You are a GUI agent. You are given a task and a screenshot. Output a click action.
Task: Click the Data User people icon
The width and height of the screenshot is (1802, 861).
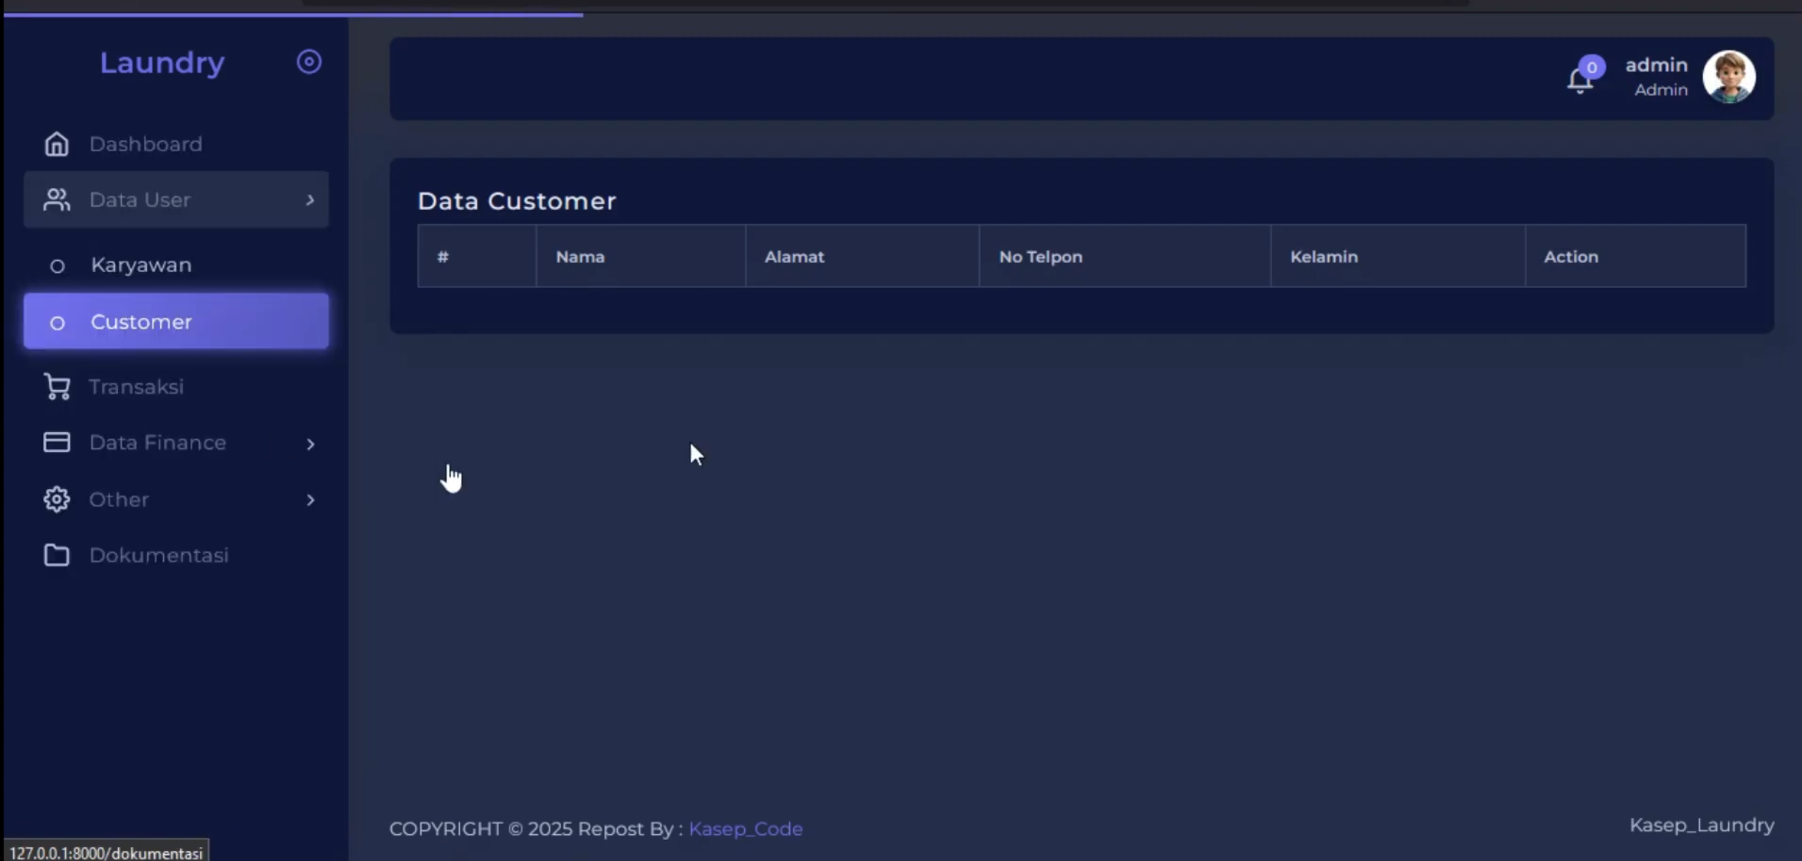coord(57,200)
